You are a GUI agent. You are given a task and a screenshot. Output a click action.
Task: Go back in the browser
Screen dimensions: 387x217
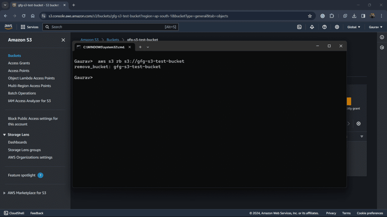click(6, 16)
